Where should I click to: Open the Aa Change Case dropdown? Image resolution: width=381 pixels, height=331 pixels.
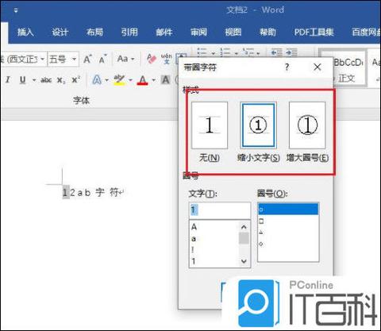(x=125, y=59)
